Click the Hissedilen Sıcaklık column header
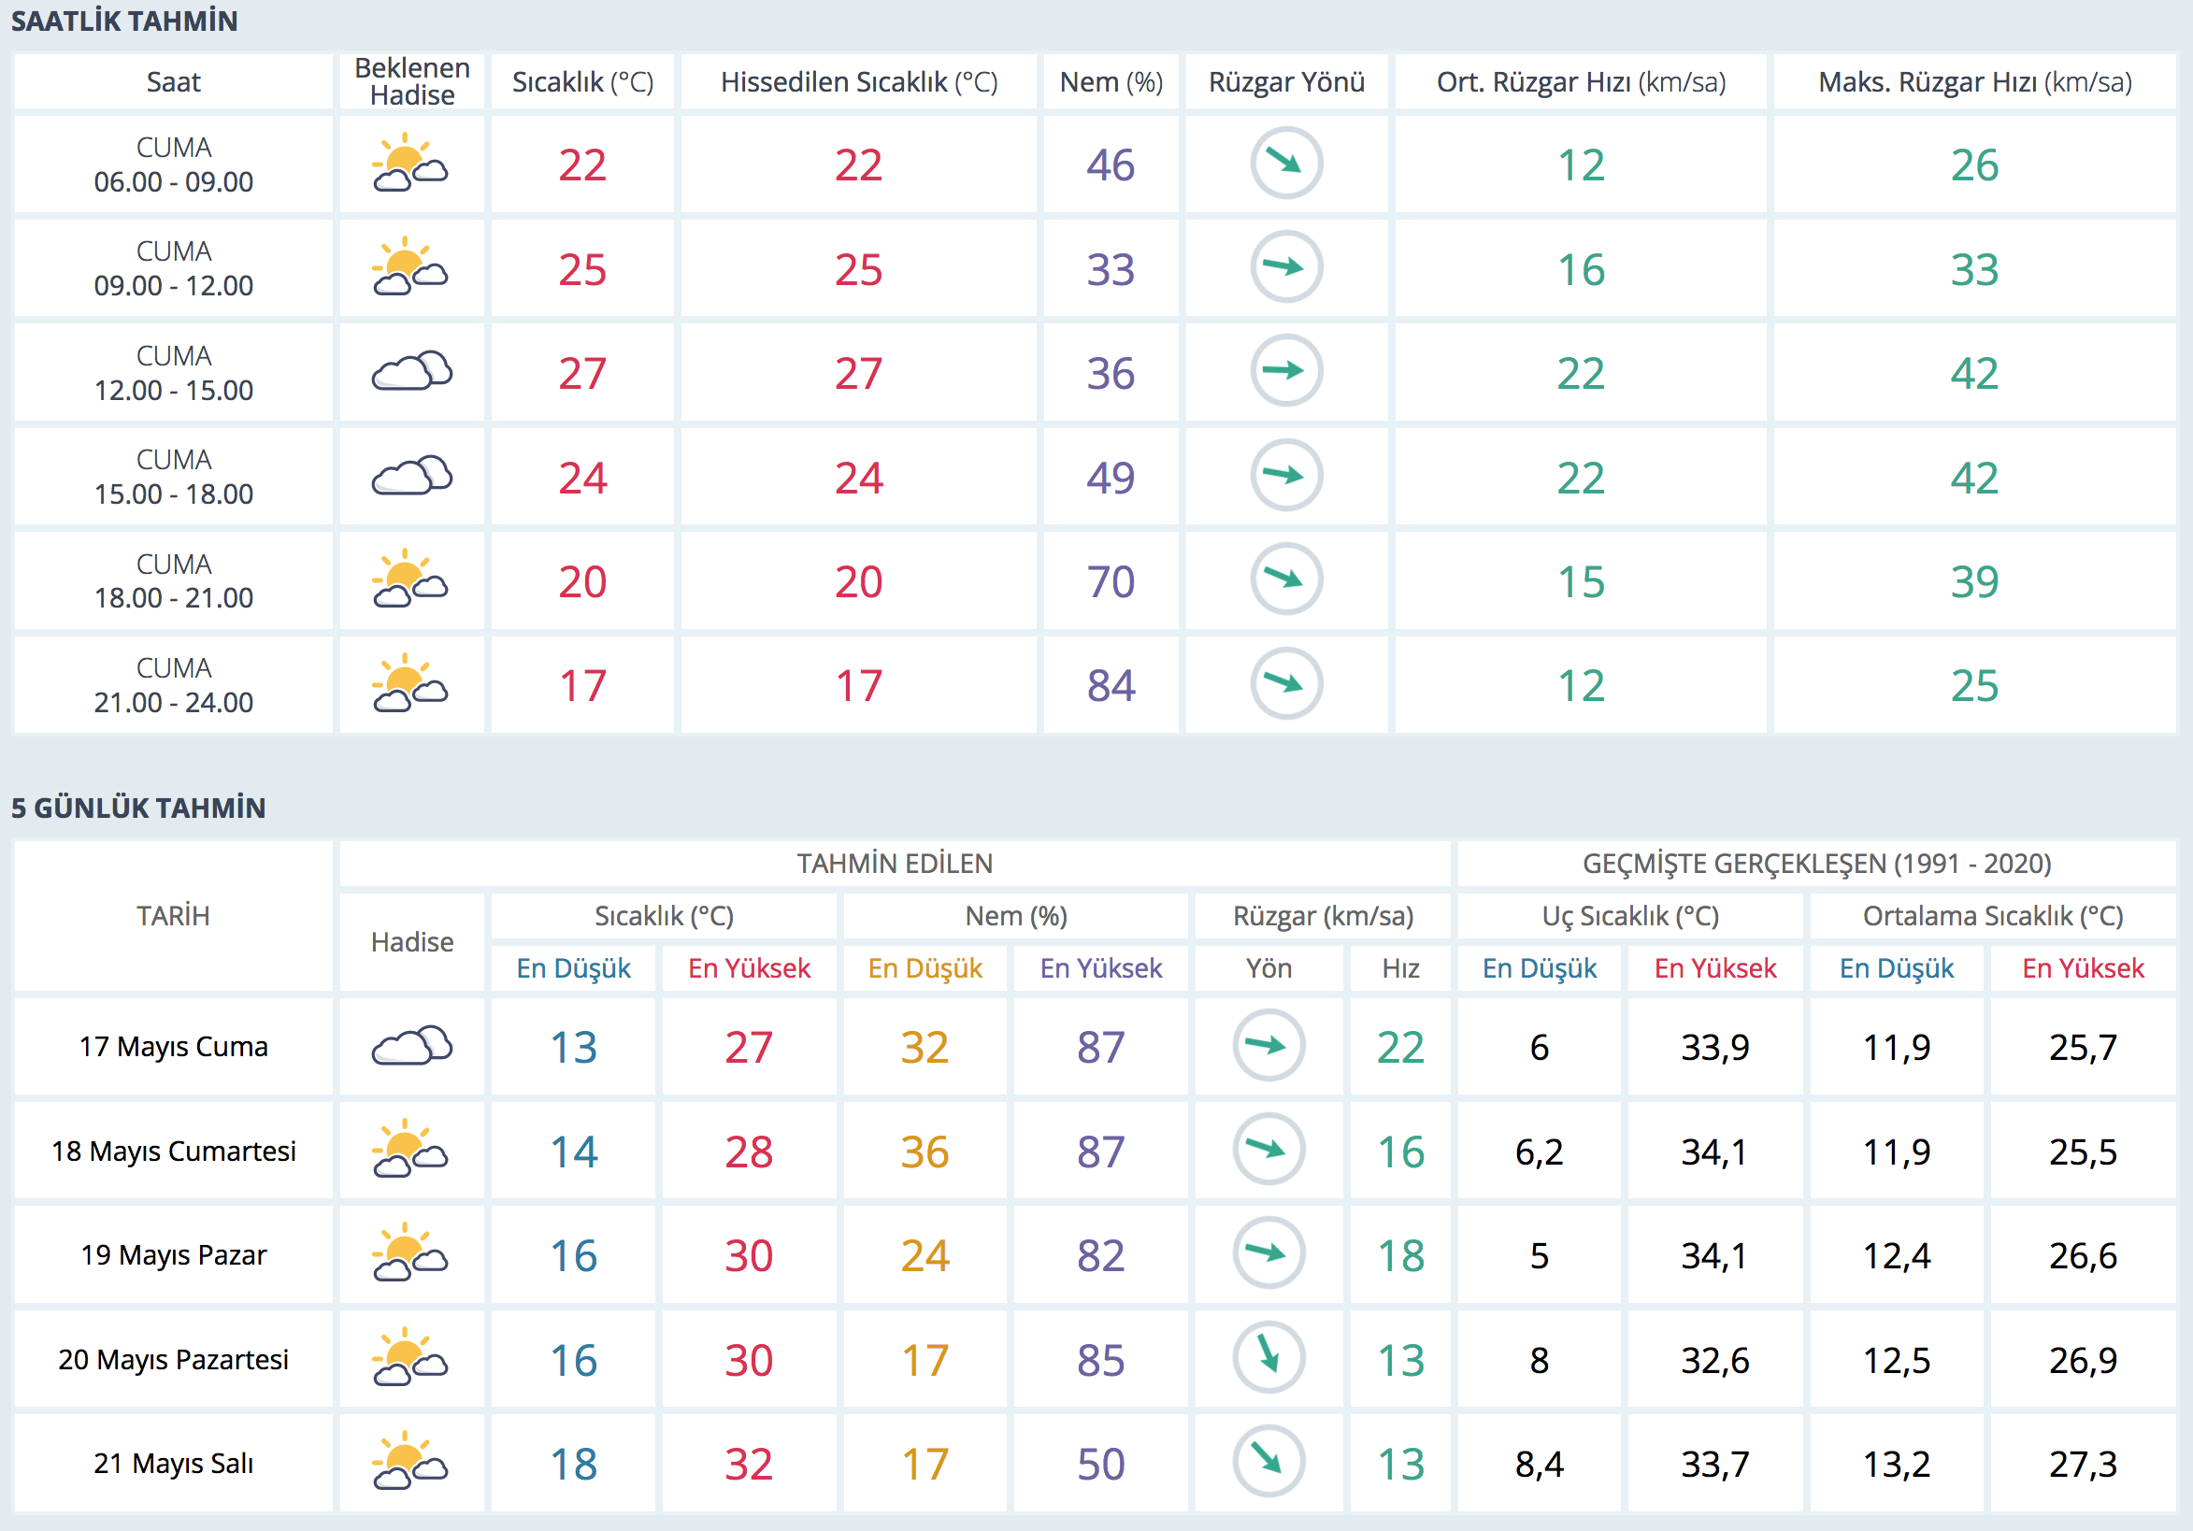This screenshot has height=1531, width=2193. click(858, 82)
